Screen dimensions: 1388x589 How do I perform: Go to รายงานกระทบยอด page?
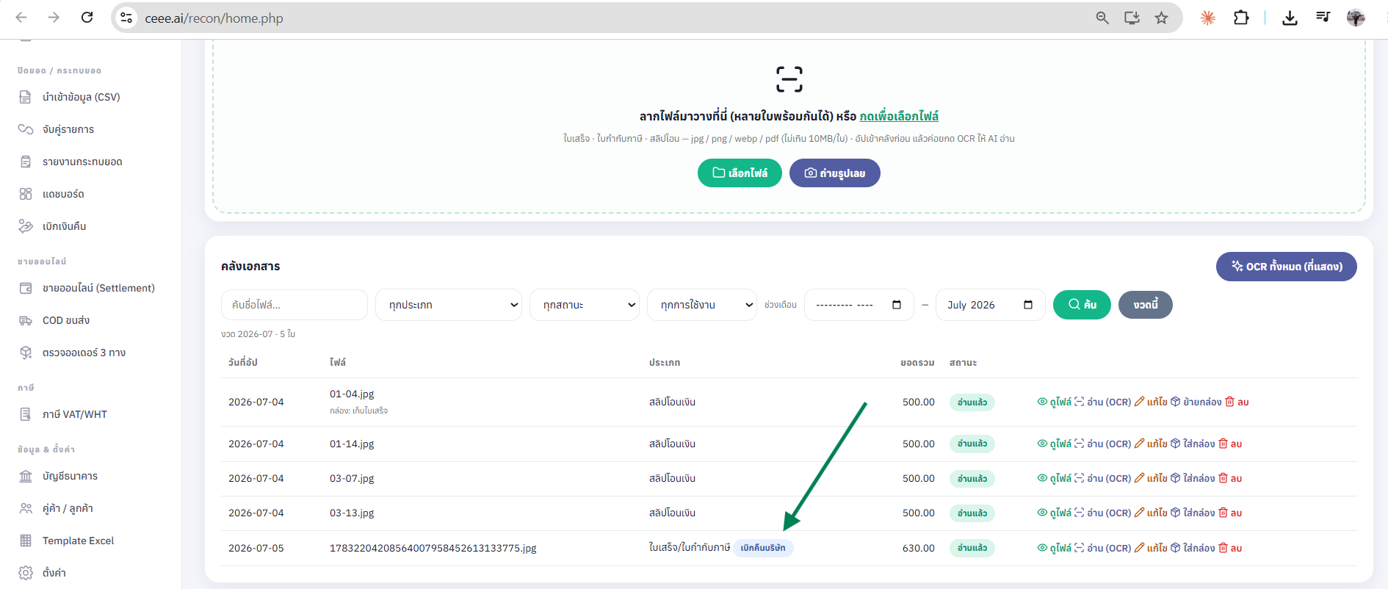[x=82, y=162]
